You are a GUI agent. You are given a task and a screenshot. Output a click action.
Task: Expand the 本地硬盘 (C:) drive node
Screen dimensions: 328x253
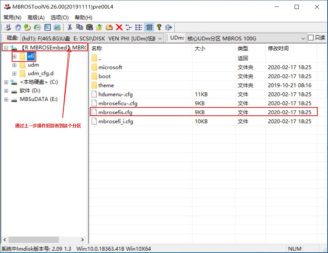coord(6,82)
